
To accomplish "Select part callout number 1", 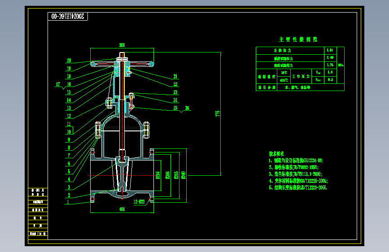I will click(x=68, y=202).
